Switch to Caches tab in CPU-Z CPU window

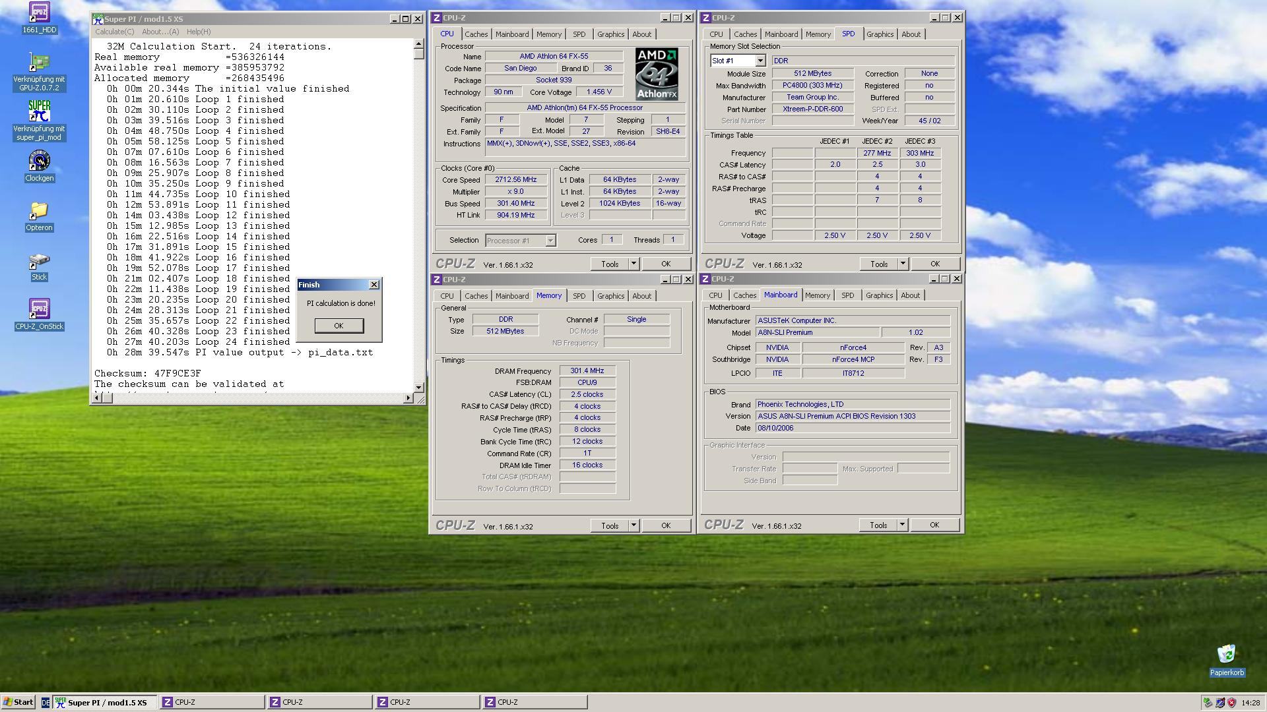[x=476, y=34]
